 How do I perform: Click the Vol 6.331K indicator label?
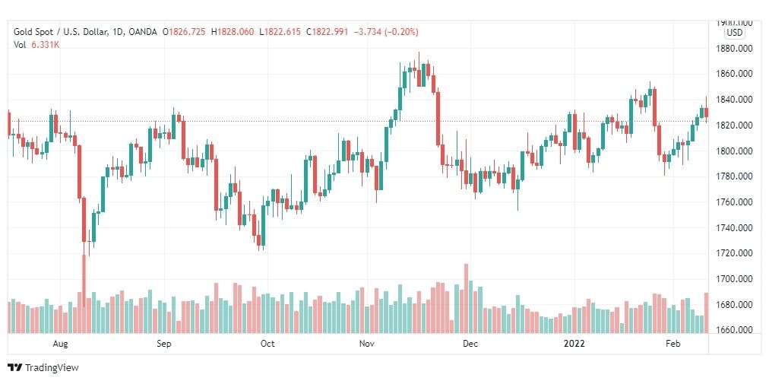[36, 45]
